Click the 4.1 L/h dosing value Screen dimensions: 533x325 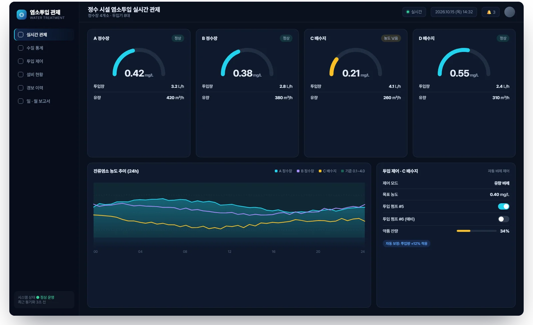pos(395,86)
